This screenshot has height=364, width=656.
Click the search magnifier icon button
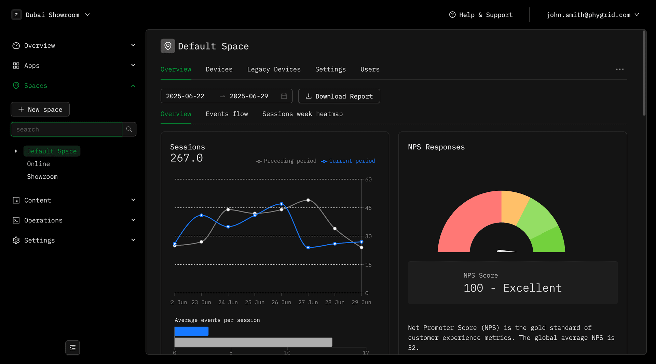tap(129, 129)
